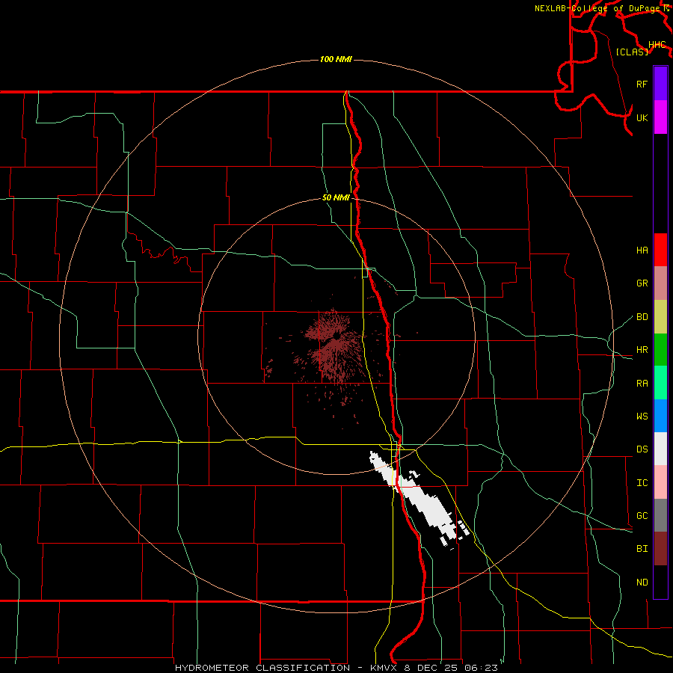Click the UK legend label
Image resolution: width=673 pixels, height=673 pixels.
(x=642, y=117)
